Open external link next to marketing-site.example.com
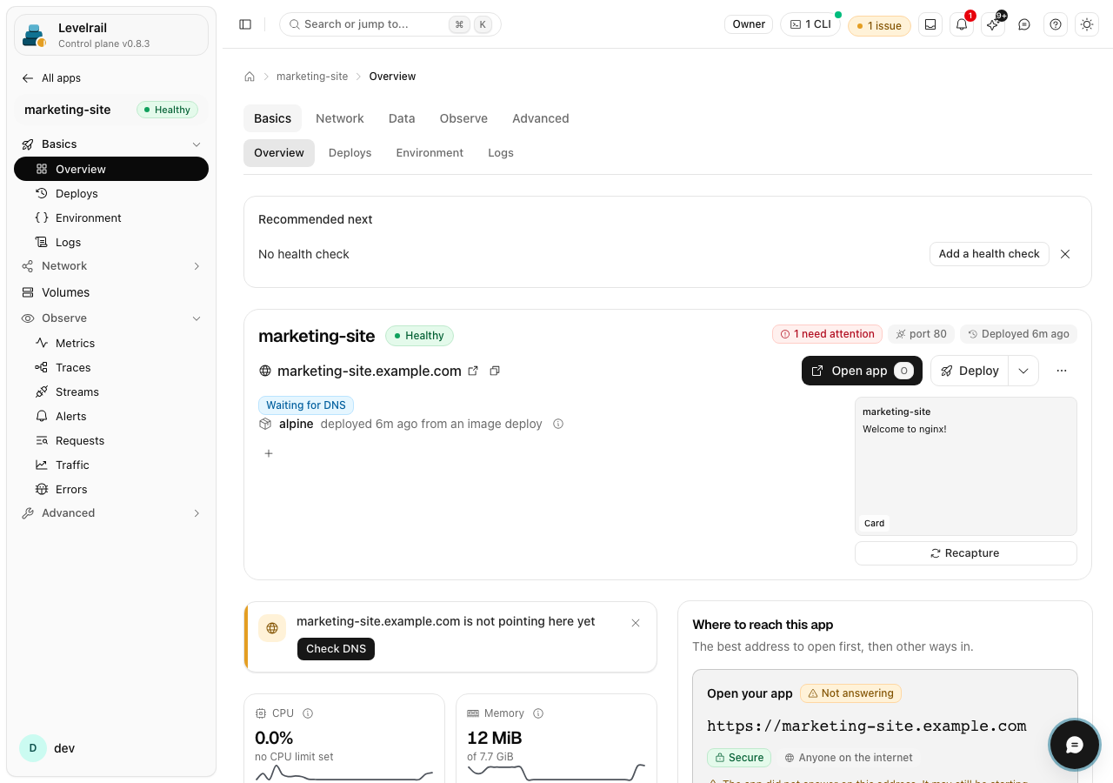 473,371
